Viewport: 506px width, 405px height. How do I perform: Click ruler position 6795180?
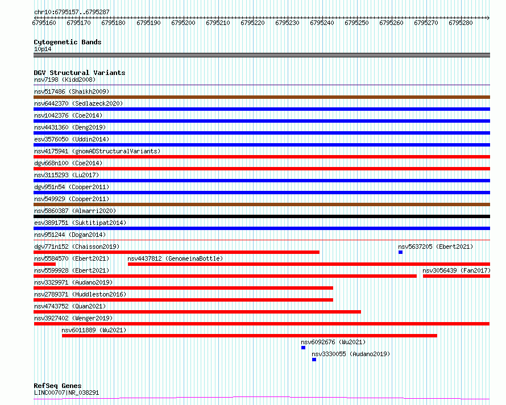point(113,23)
